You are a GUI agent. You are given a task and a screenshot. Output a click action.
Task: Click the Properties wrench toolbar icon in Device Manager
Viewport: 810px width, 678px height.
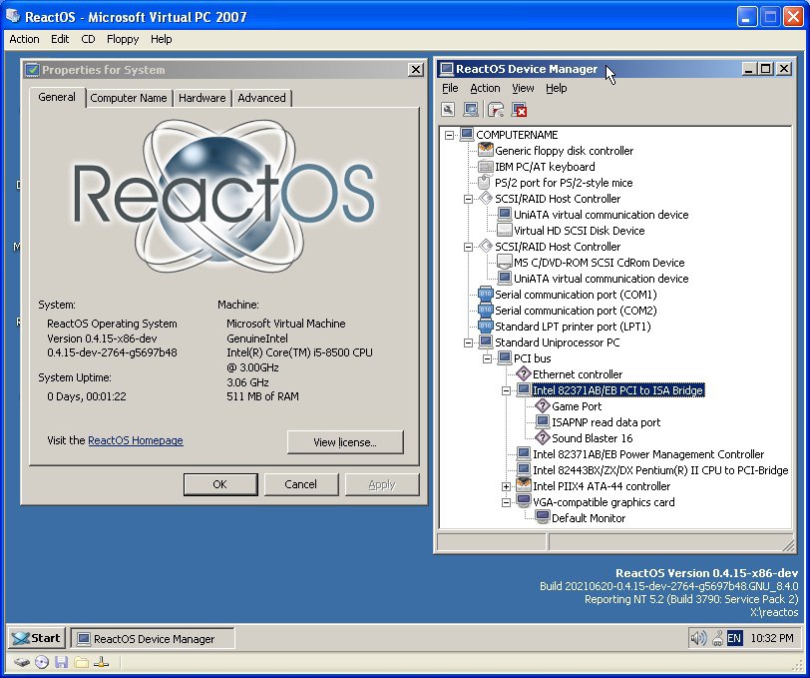(x=448, y=110)
